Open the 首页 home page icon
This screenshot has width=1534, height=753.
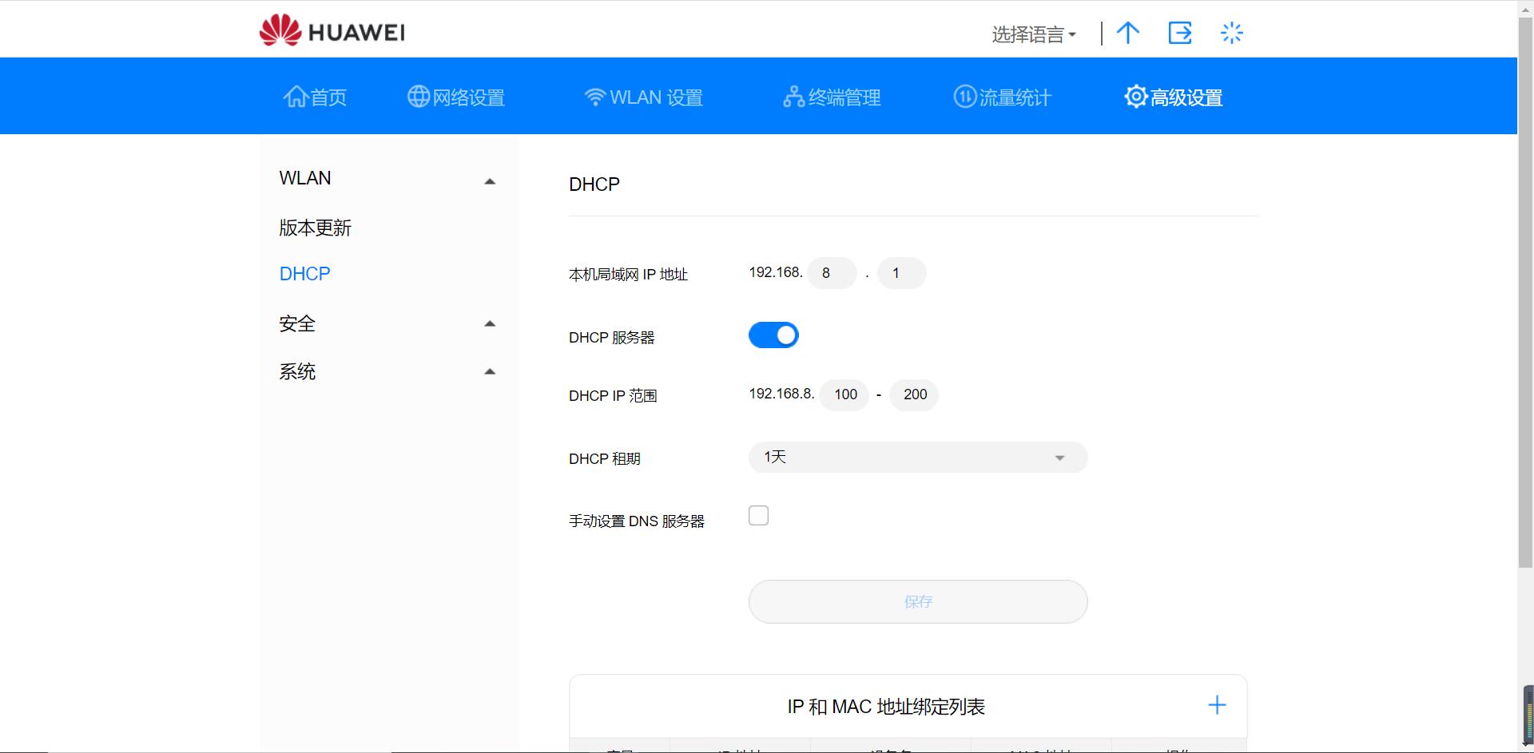pyautogui.click(x=296, y=96)
